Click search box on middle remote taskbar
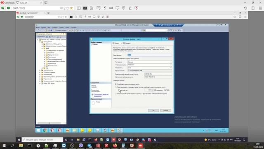The image size is (264, 149). pos(42,140)
